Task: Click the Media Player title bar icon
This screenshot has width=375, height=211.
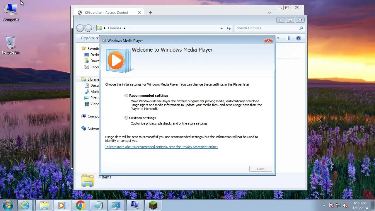Action: pos(104,41)
